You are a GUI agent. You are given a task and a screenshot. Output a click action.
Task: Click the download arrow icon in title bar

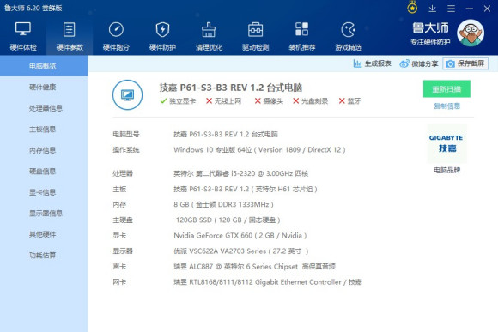pyautogui.click(x=432, y=9)
